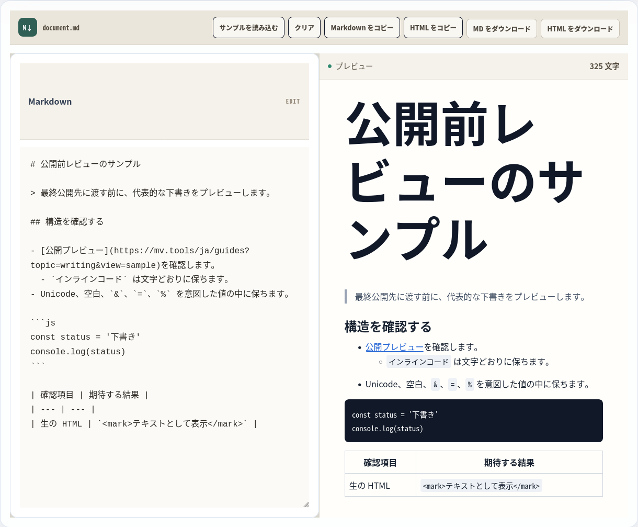Click the dark code block with console.log(status)

tap(474, 421)
